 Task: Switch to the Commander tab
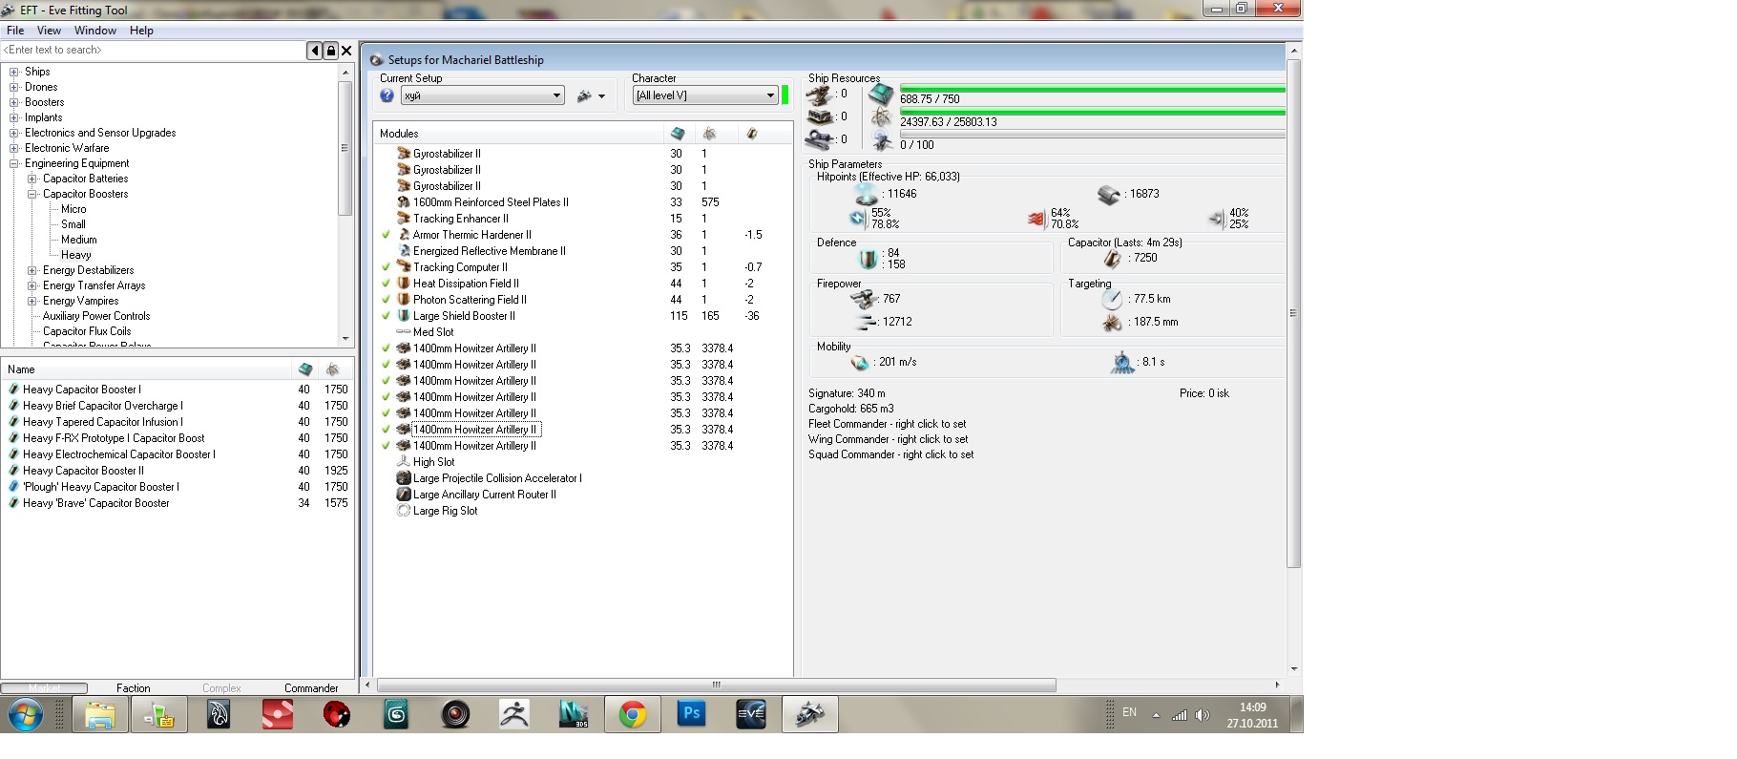pos(311,688)
